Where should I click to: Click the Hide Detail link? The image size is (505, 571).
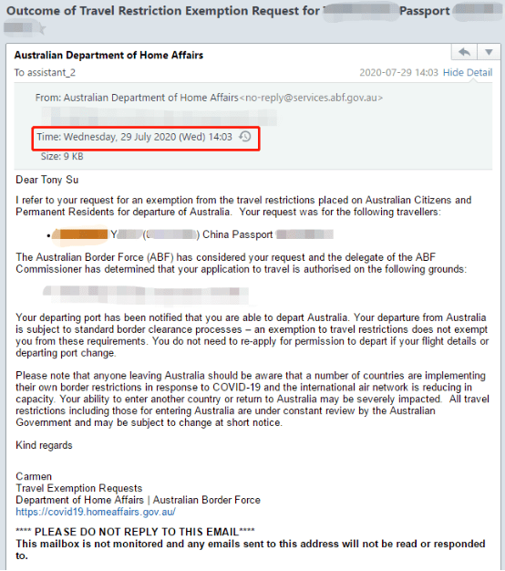tap(468, 72)
